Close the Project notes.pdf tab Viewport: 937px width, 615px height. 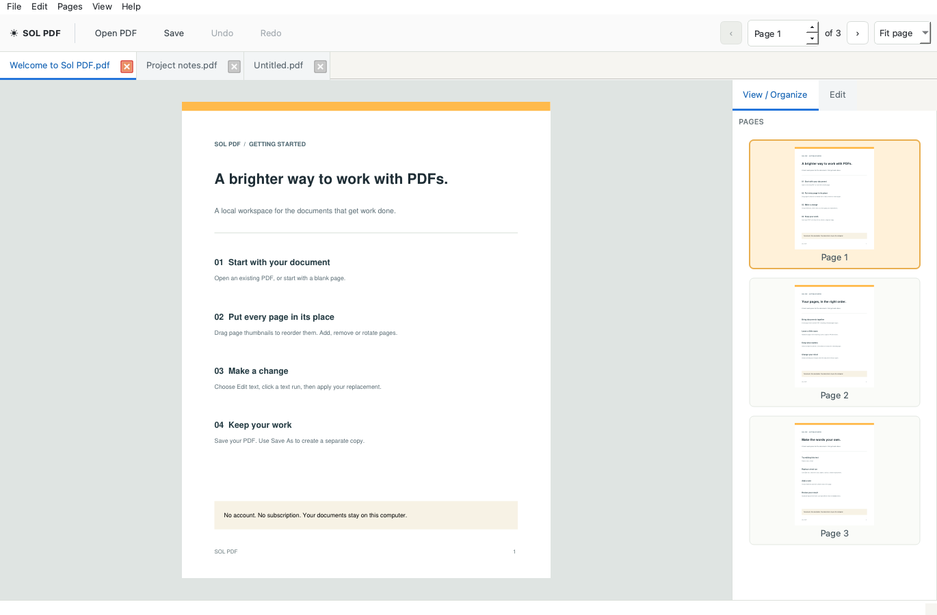234,66
